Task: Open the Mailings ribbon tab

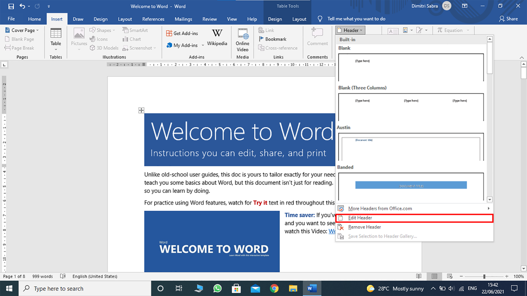Action: click(183, 19)
